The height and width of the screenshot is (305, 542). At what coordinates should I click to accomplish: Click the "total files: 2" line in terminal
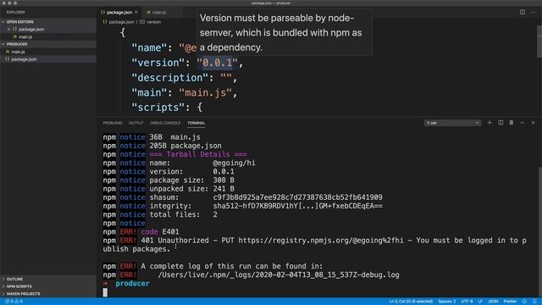(183, 214)
